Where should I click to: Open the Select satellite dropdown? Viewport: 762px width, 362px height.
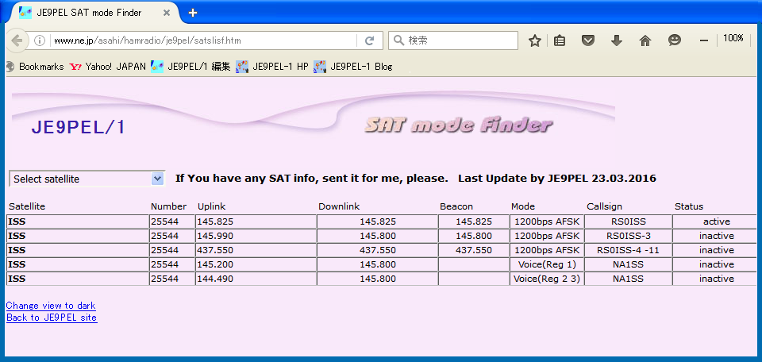[87, 179]
